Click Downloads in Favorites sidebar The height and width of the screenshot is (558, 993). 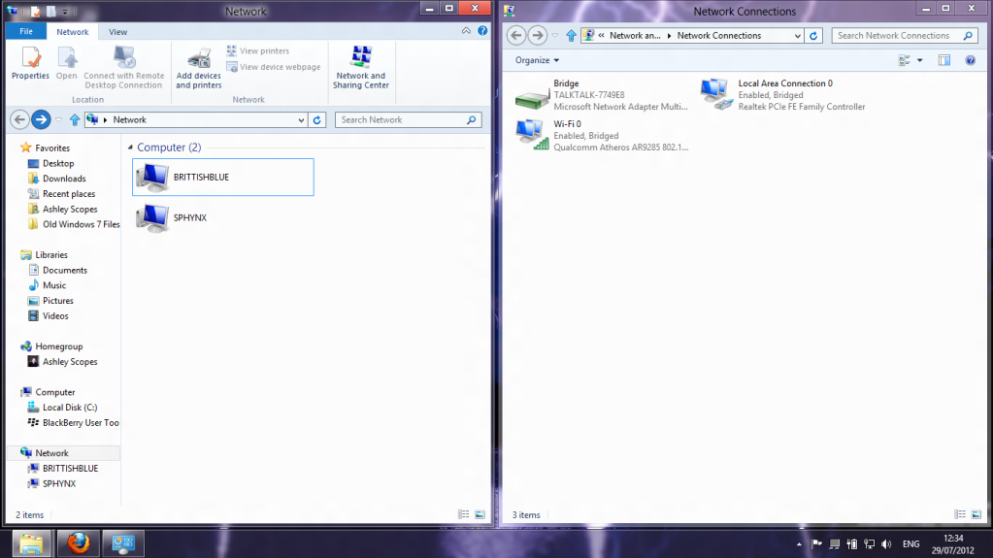pos(64,179)
